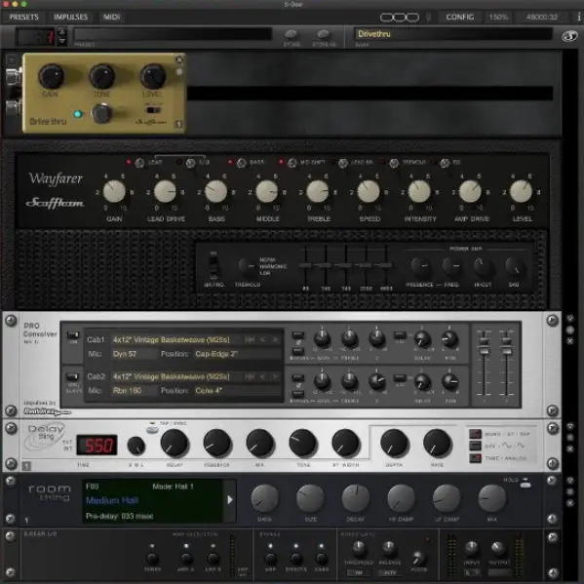The width and height of the screenshot is (584, 584).
Task: Toggle the noise gate ON button
Action: click(358, 573)
